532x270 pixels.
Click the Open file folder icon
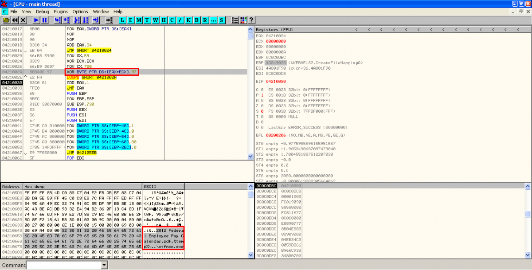click(6, 20)
